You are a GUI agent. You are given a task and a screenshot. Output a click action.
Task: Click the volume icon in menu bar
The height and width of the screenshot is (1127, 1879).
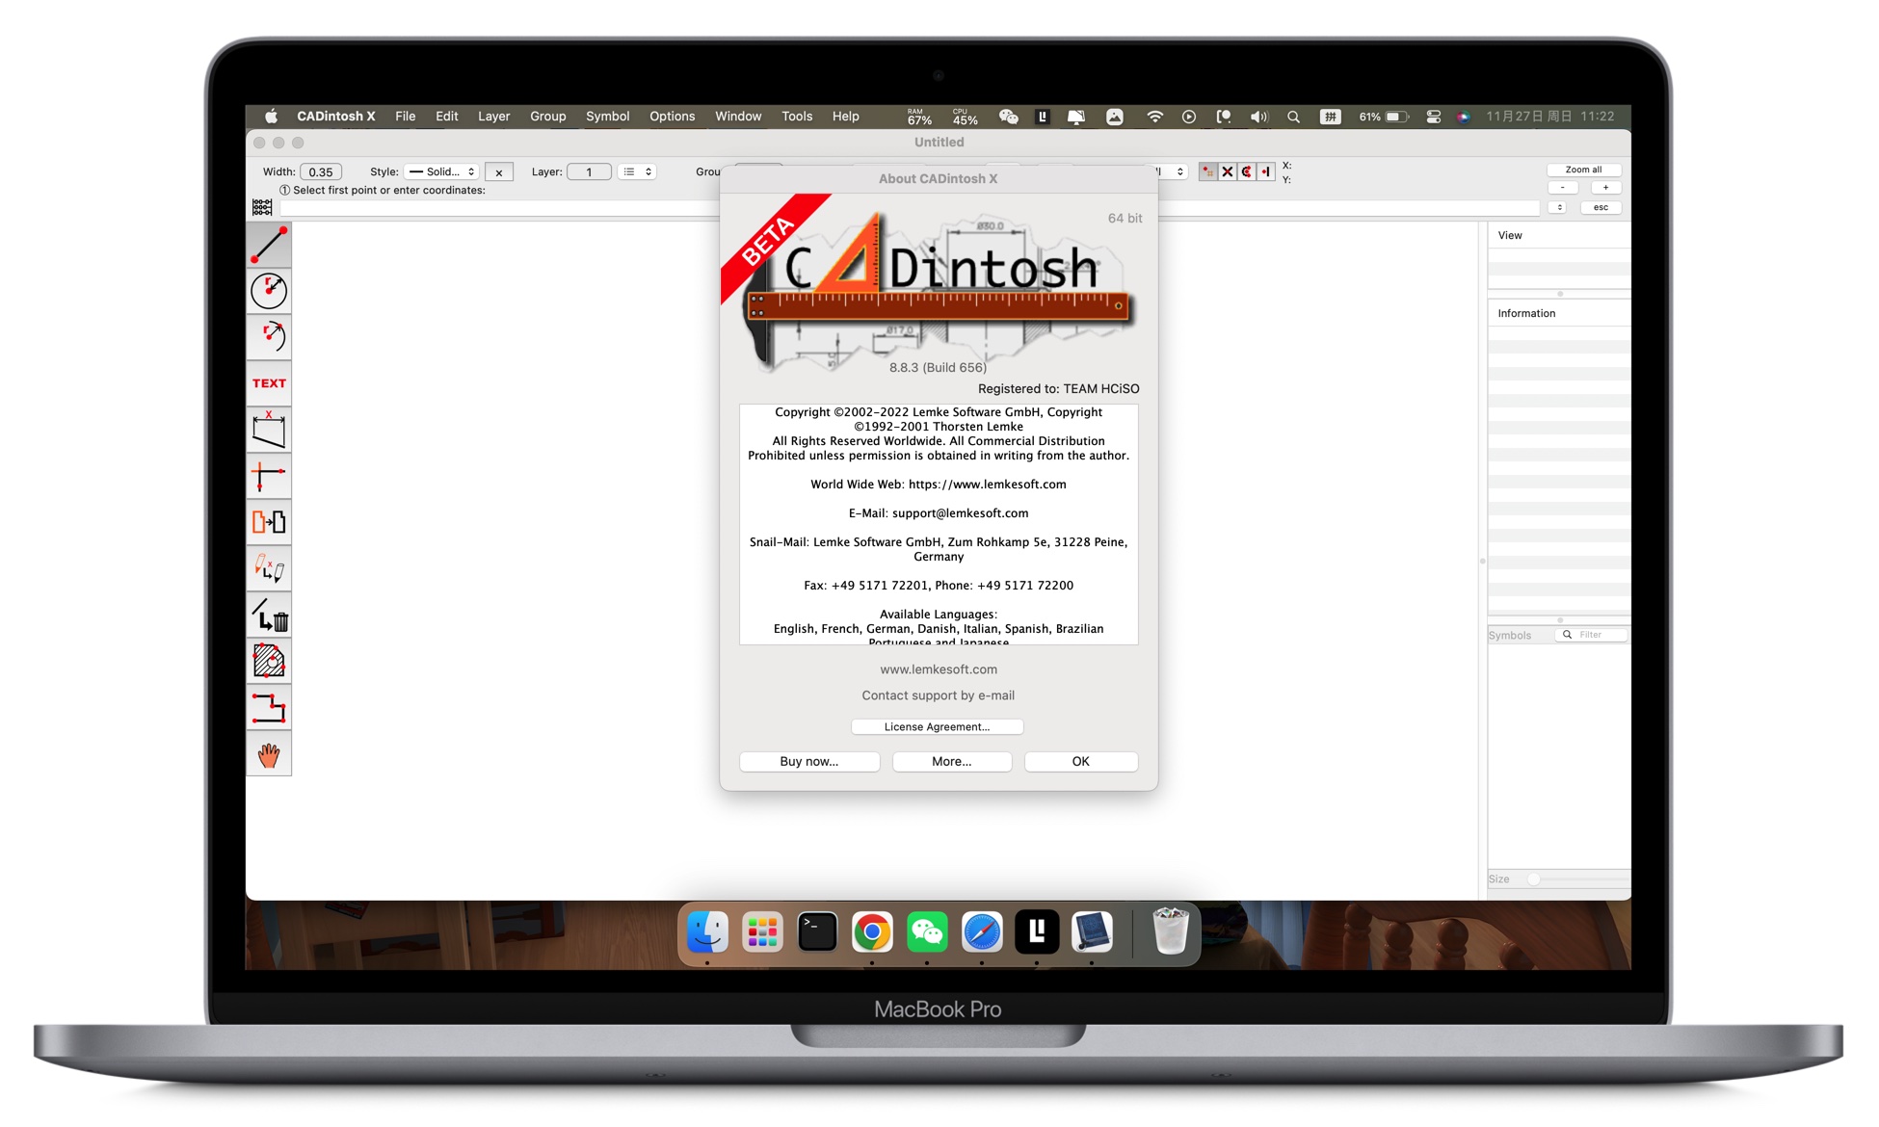click(1258, 117)
